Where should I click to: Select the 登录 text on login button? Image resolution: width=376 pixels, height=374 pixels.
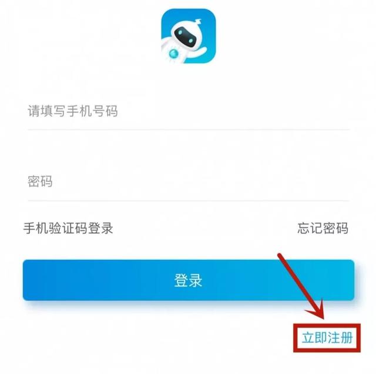point(188,280)
